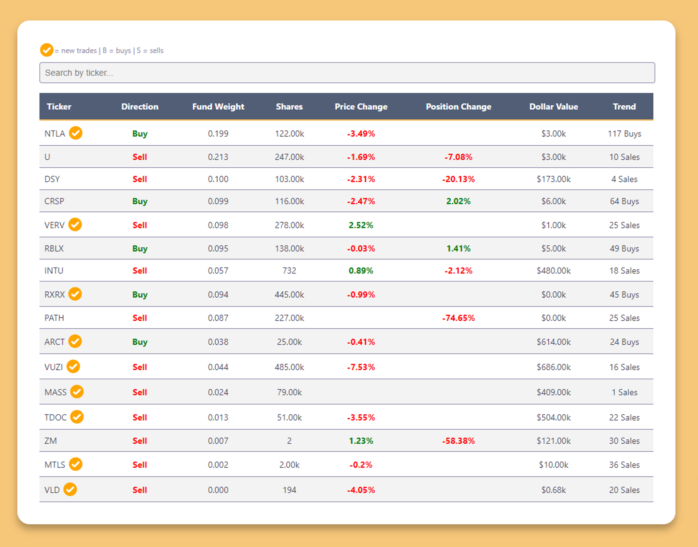
Task: Click price change -3.49%
Action: pos(361,134)
